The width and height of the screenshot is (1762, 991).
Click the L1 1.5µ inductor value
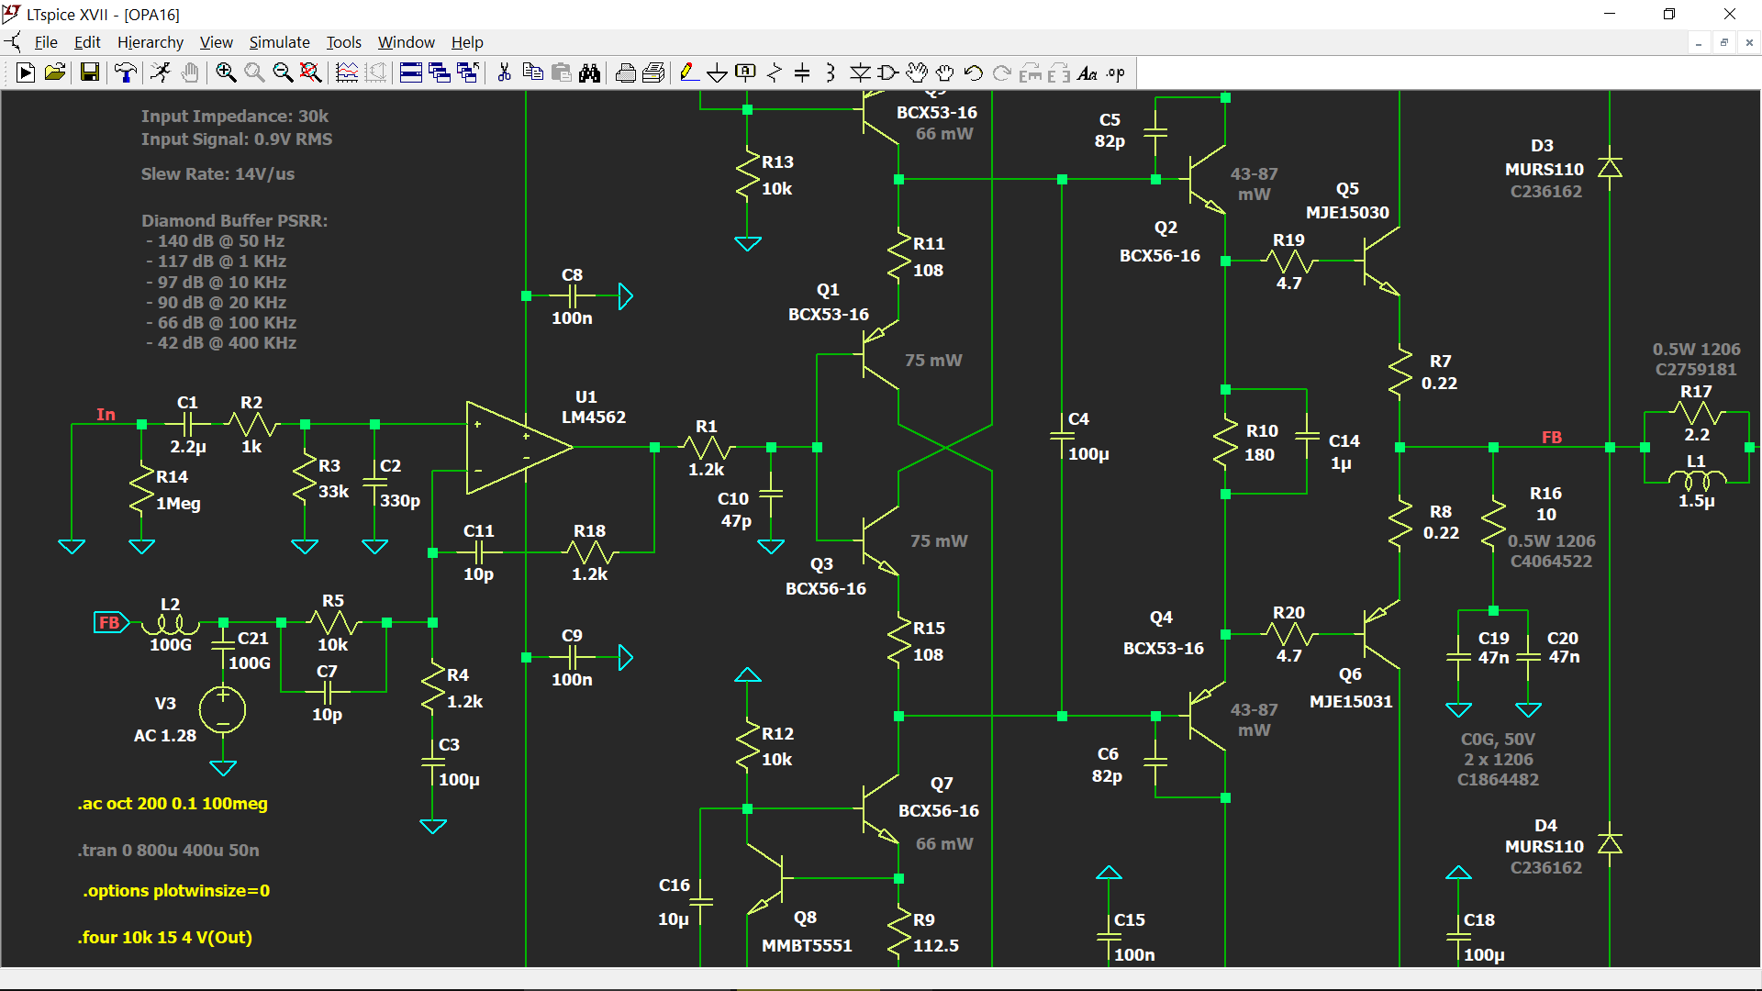click(1696, 501)
